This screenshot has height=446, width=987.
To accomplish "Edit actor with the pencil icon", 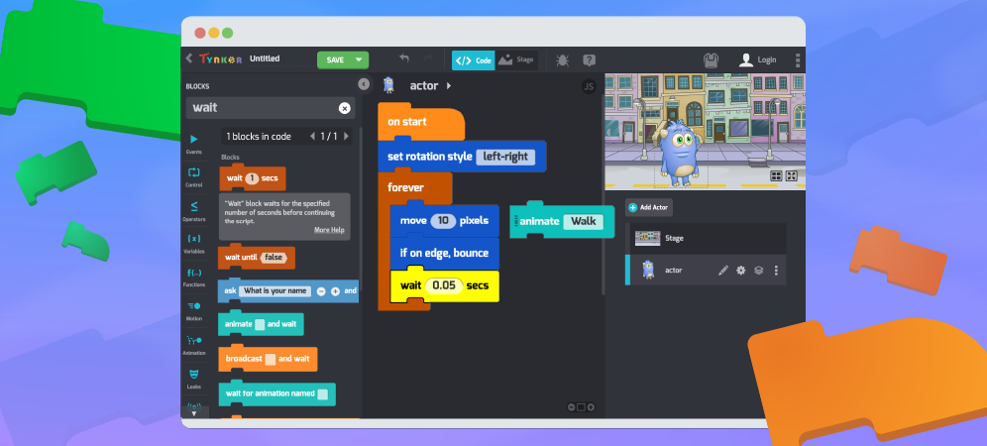I will pos(722,271).
